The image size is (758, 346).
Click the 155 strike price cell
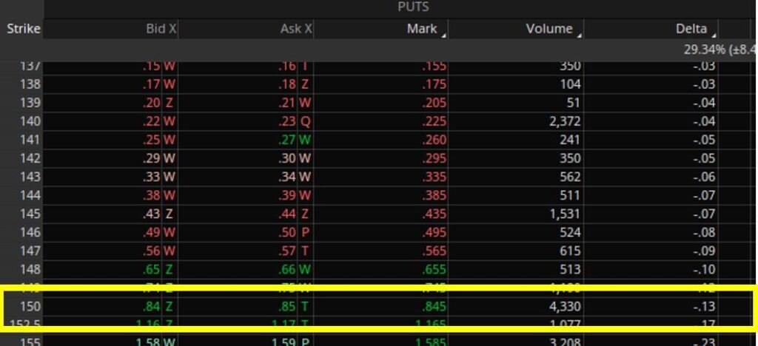tap(31, 342)
